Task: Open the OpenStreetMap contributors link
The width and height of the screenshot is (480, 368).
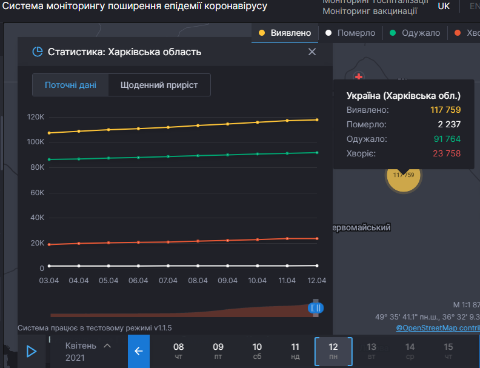Action: coord(438,327)
